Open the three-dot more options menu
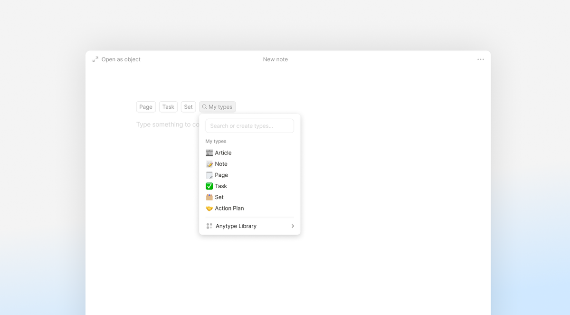Screen dimensions: 570x315 [480, 59]
